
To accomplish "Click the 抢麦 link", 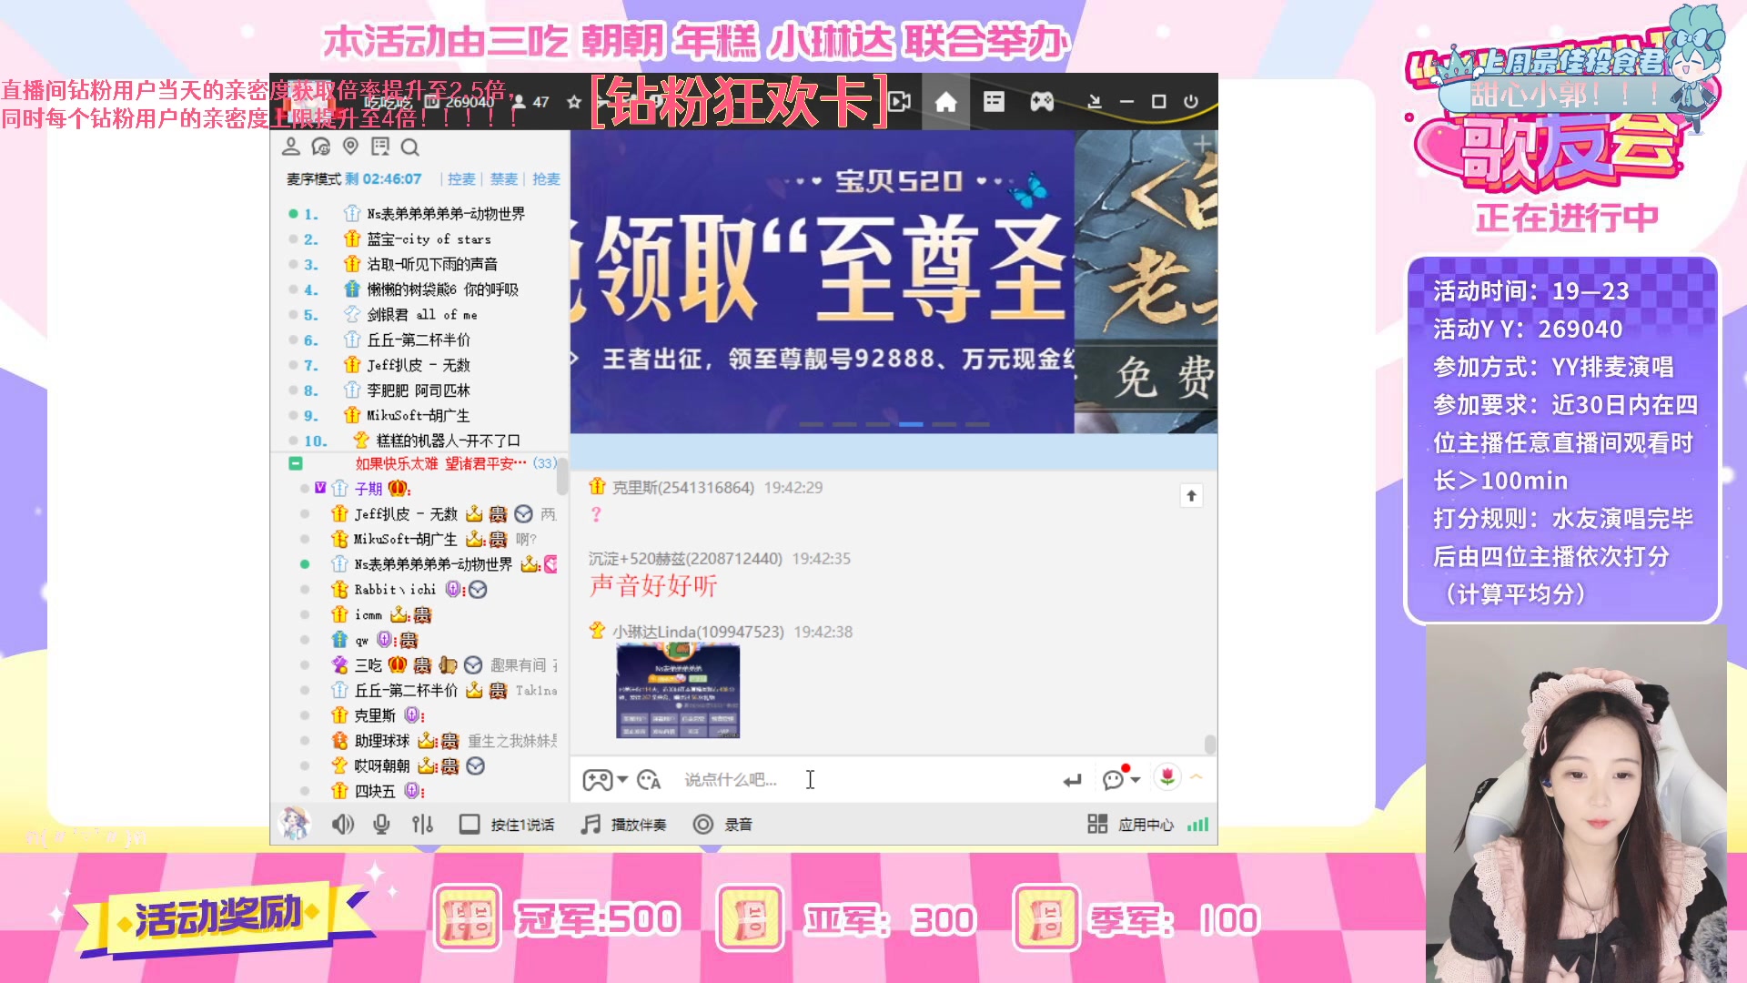I will point(546,179).
